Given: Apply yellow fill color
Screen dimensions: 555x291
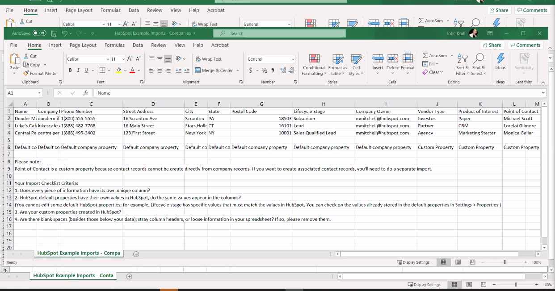Looking at the screenshot, I should (x=118, y=71).
